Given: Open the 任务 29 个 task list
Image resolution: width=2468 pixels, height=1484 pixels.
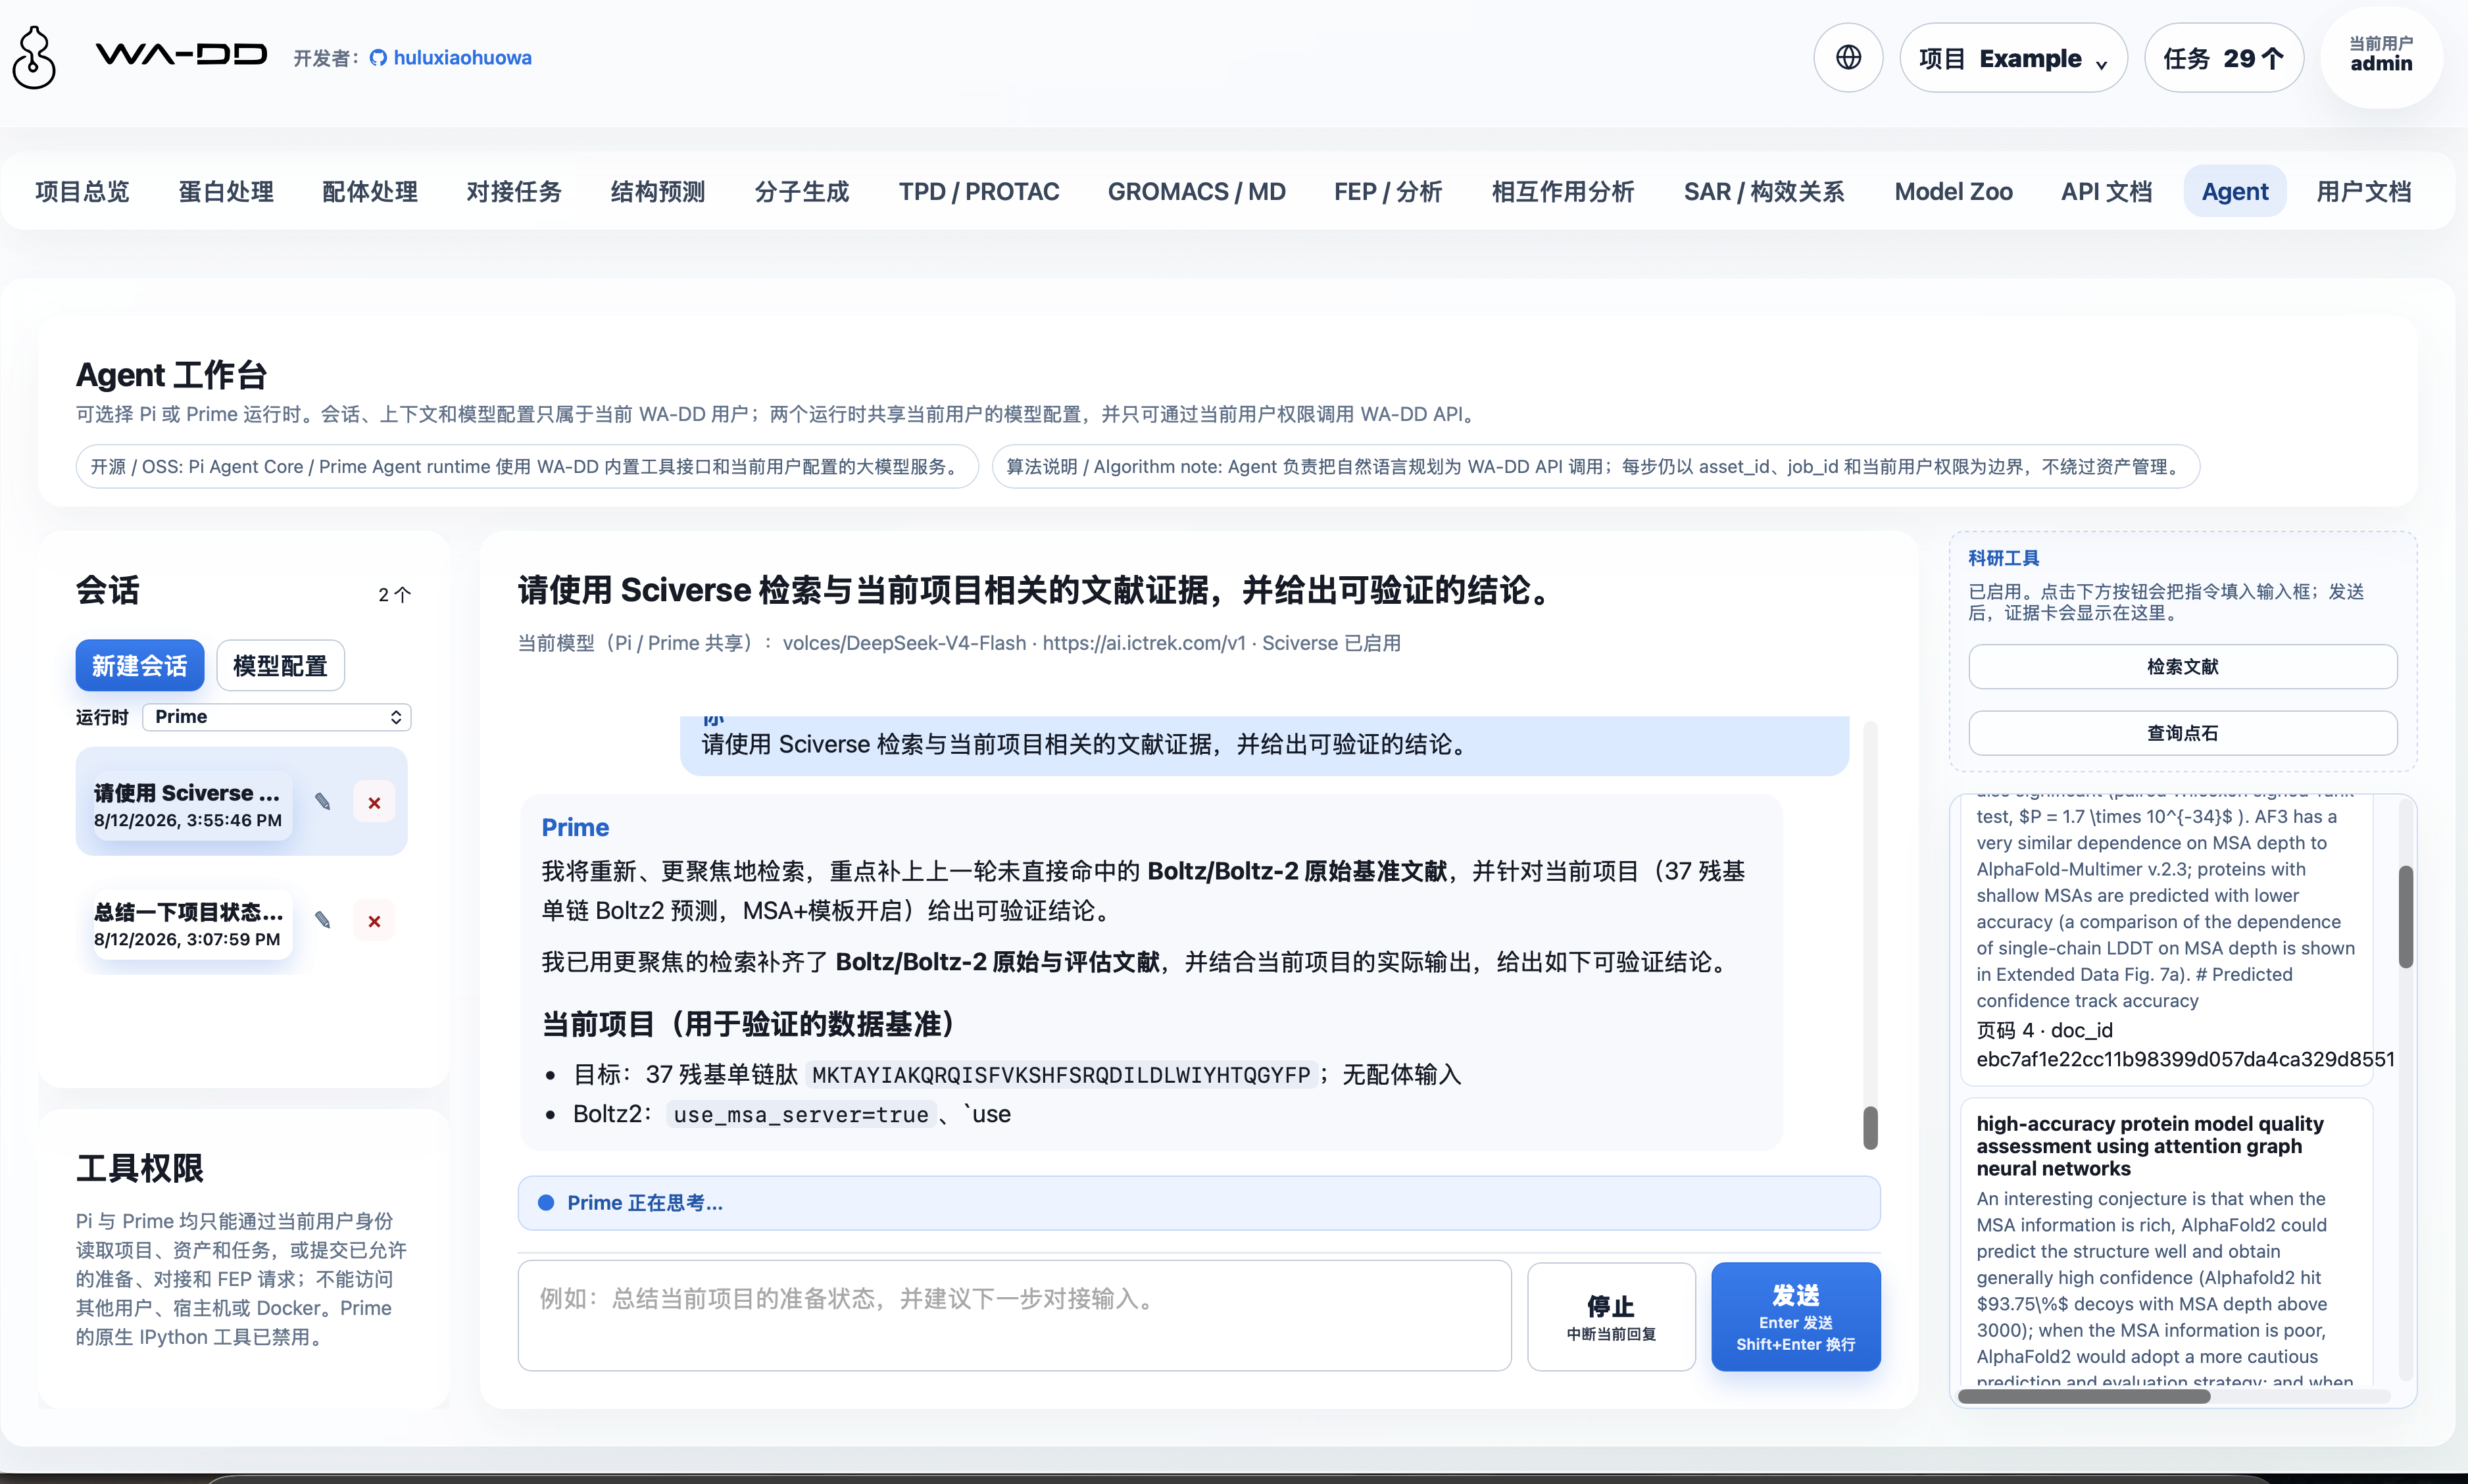Looking at the screenshot, I should (x=2224, y=58).
